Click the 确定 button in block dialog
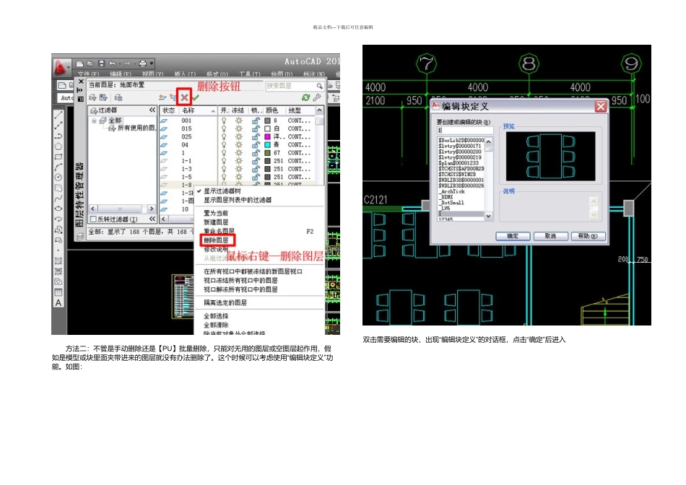686x485 pixels. (513, 236)
